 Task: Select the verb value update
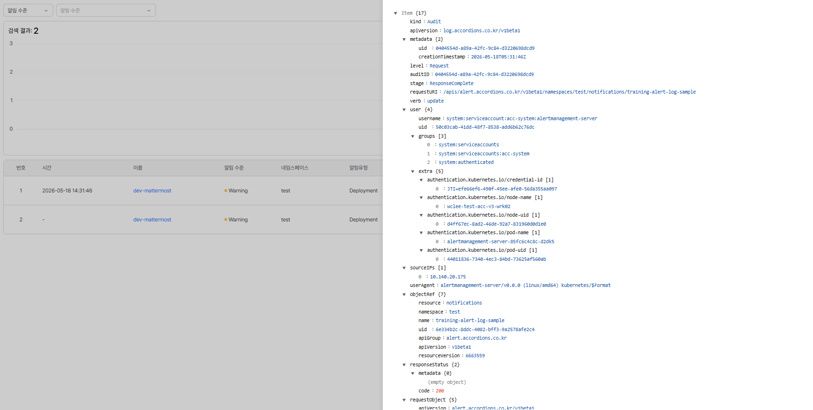click(435, 101)
